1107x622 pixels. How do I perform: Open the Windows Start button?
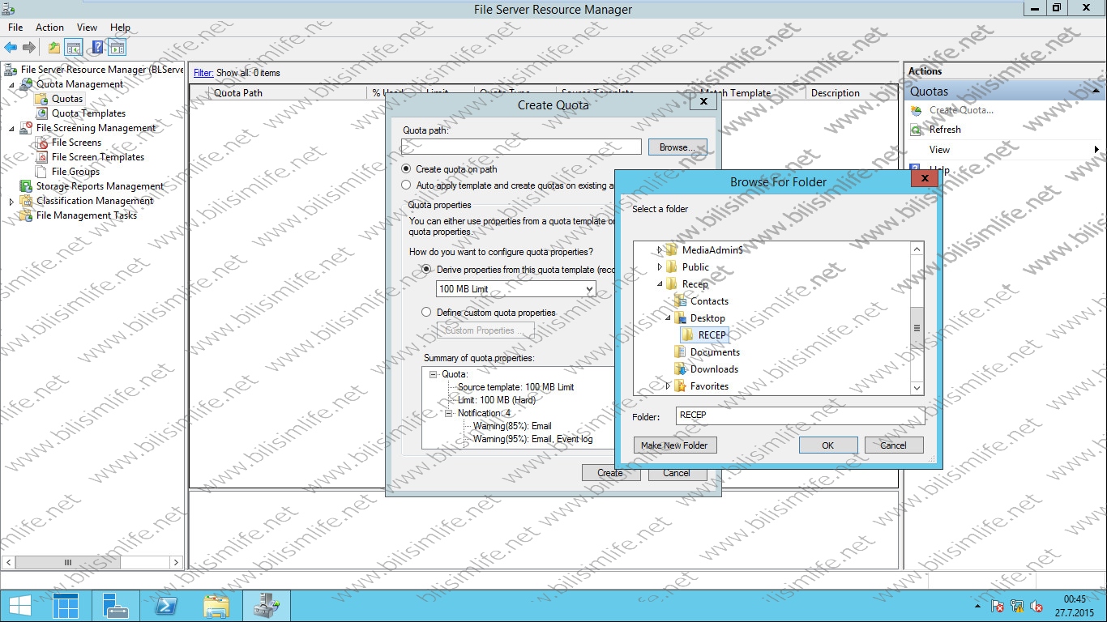pos(19,606)
